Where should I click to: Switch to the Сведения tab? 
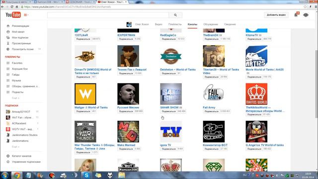pyautogui.click(x=230, y=24)
